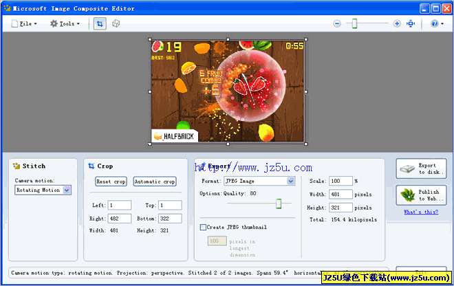454x286 pixels.
Task: Adjust the zoom slider handle
Action: (354, 24)
